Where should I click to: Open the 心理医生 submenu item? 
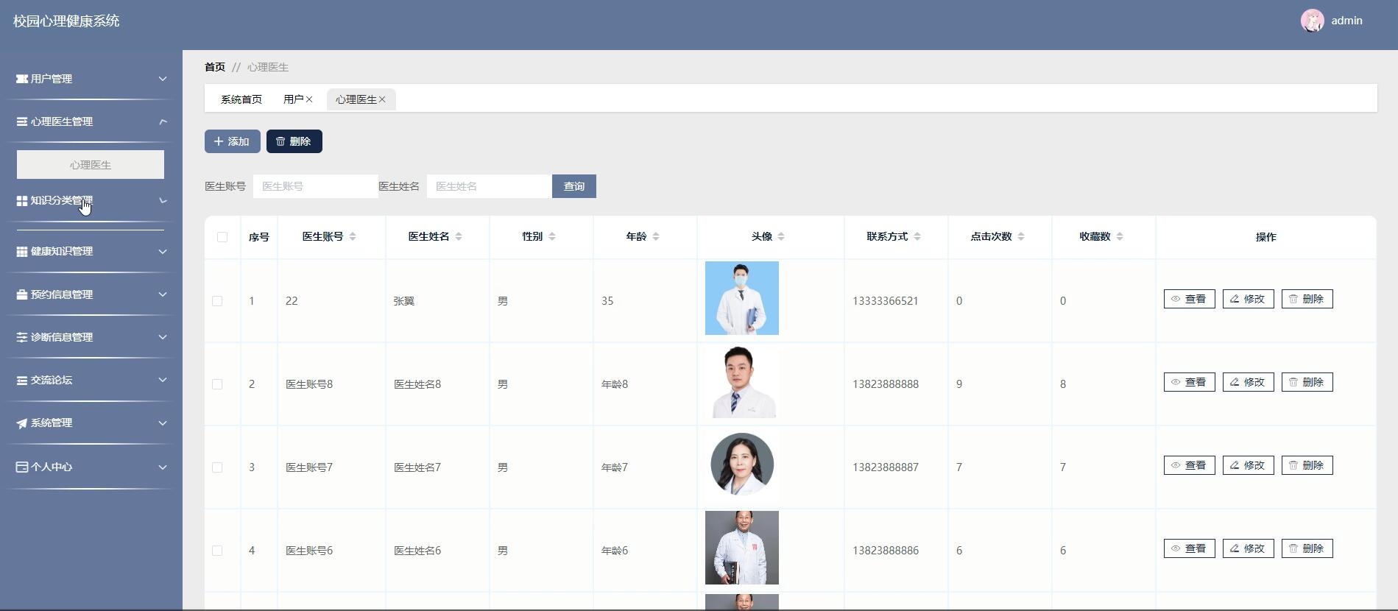point(91,165)
